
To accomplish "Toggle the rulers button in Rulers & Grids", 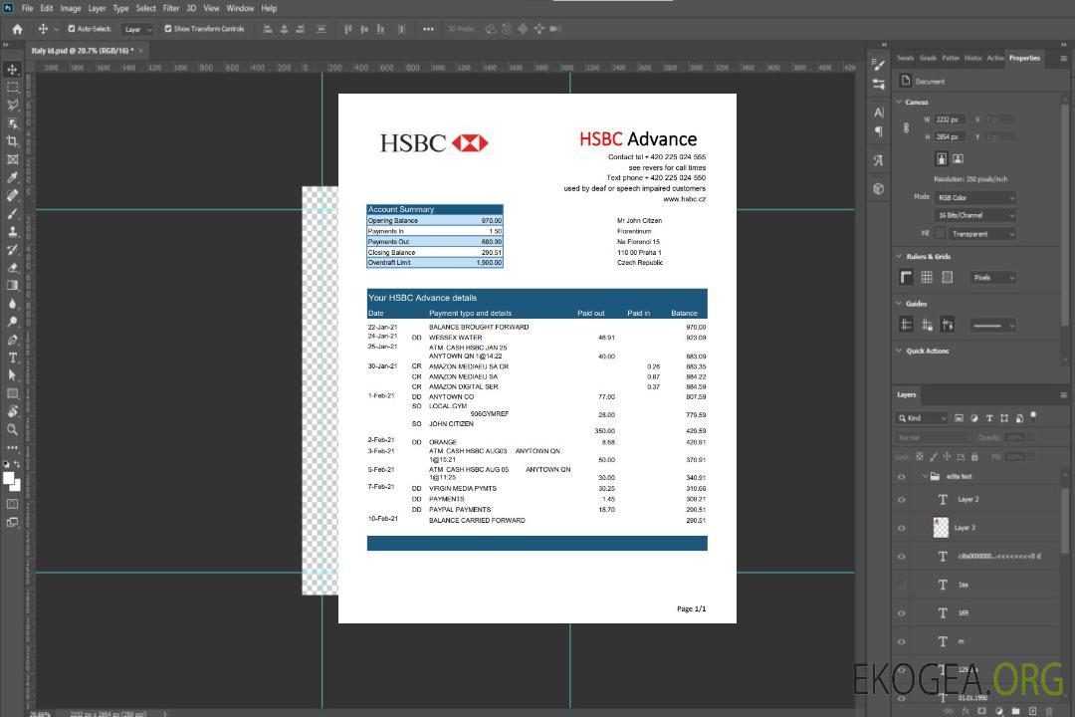I will [907, 277].
